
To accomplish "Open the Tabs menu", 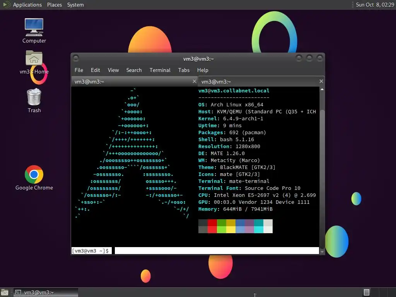I will [184, 70].
